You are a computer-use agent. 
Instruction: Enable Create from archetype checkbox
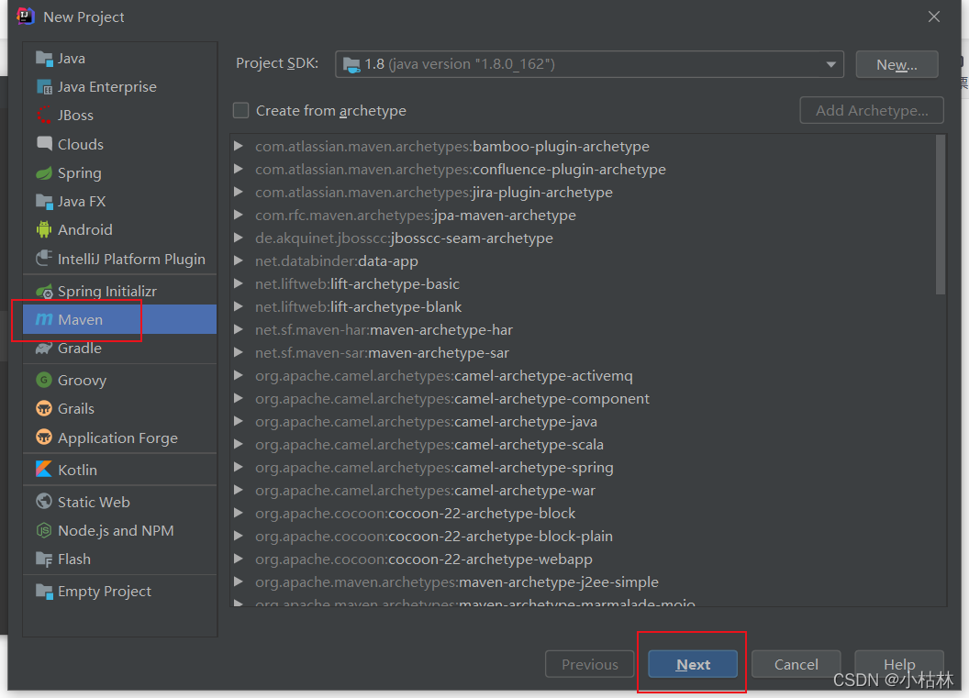click(241, 111)
